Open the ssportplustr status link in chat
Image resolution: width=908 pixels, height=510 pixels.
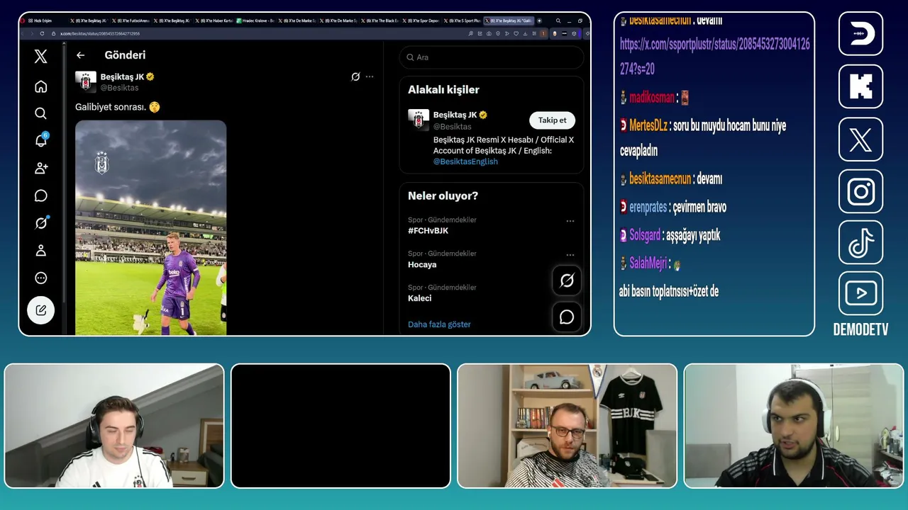[x=715, y=57]
